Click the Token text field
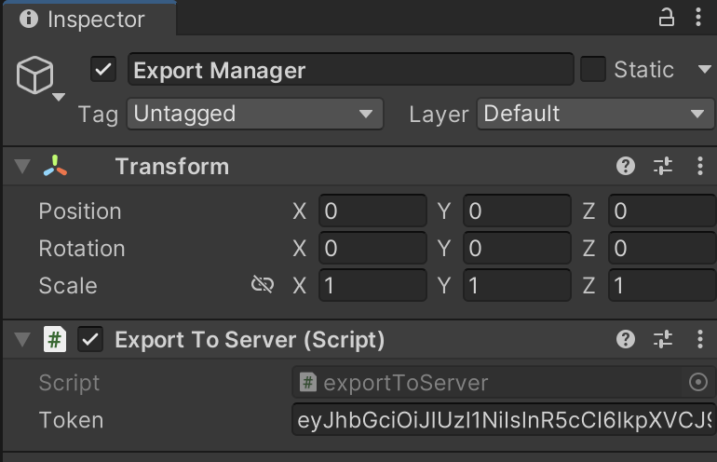717x462 pixels. 503,420
